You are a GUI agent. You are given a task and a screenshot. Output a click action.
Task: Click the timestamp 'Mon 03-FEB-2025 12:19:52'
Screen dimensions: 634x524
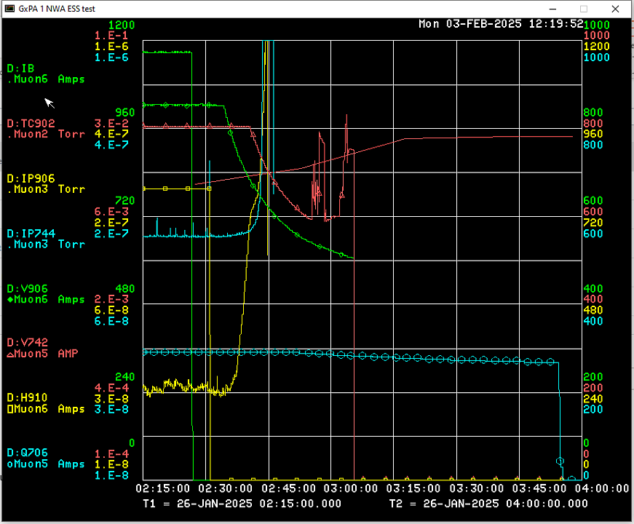(x=501, y=24)
